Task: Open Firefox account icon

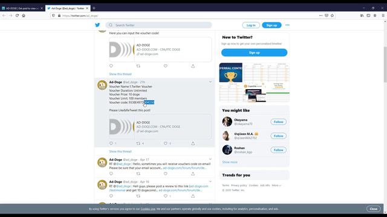Action: point(375,16)
